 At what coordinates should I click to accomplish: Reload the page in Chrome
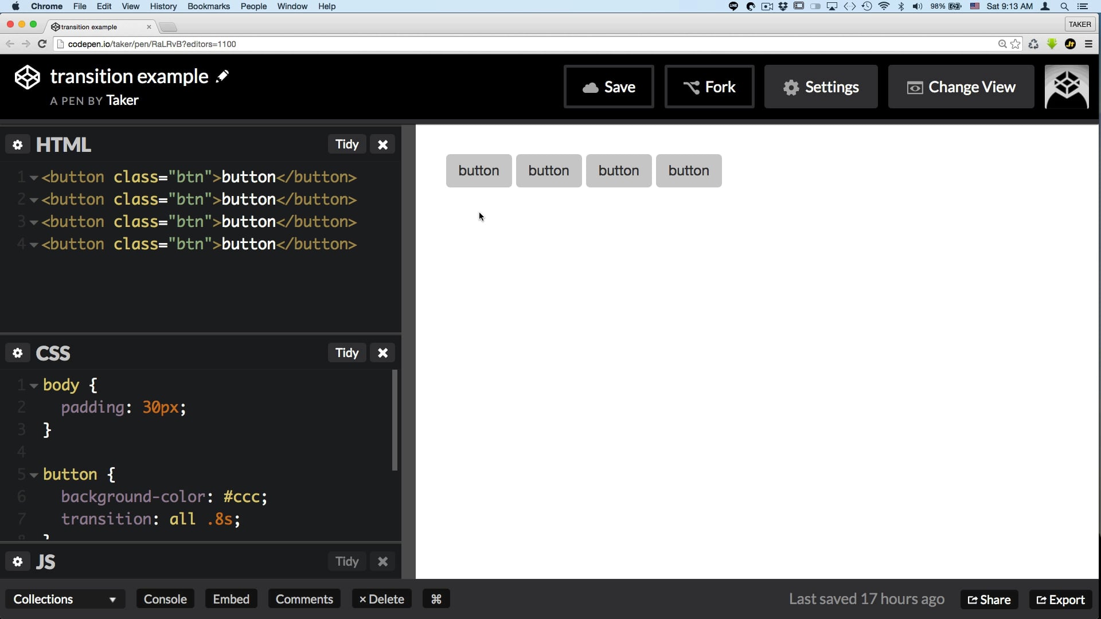click(x=42, y=44)
